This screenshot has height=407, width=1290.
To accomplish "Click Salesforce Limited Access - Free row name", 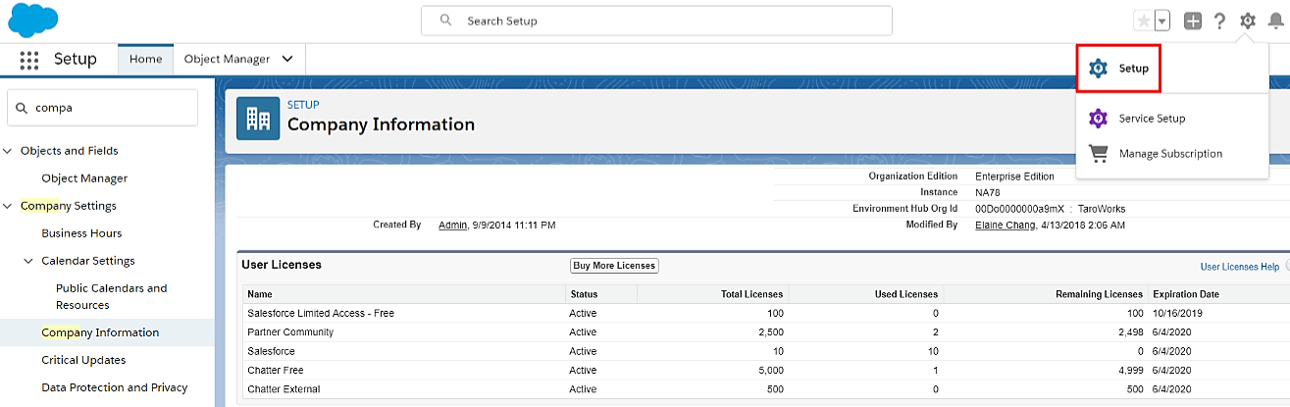I will click(321, 313).
